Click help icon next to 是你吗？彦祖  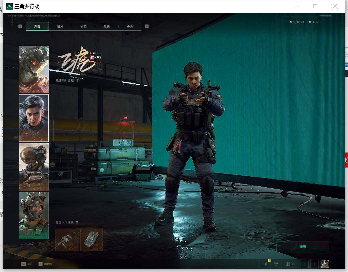point(77,80)
